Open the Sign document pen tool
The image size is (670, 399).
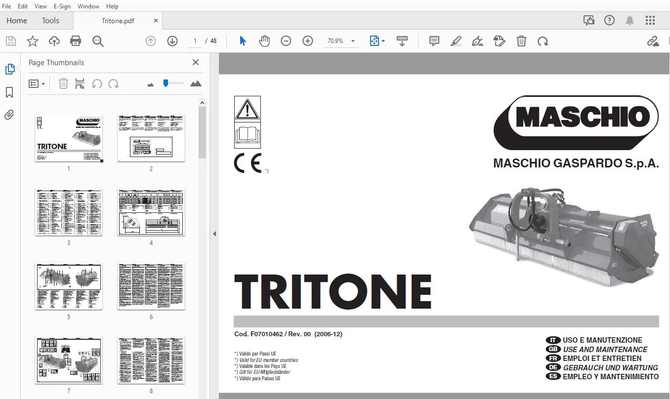click(478, 41)
